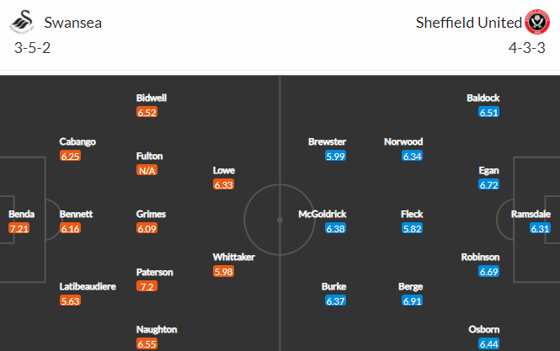Open defender Egan's name
560x351 pixels.
489,170
